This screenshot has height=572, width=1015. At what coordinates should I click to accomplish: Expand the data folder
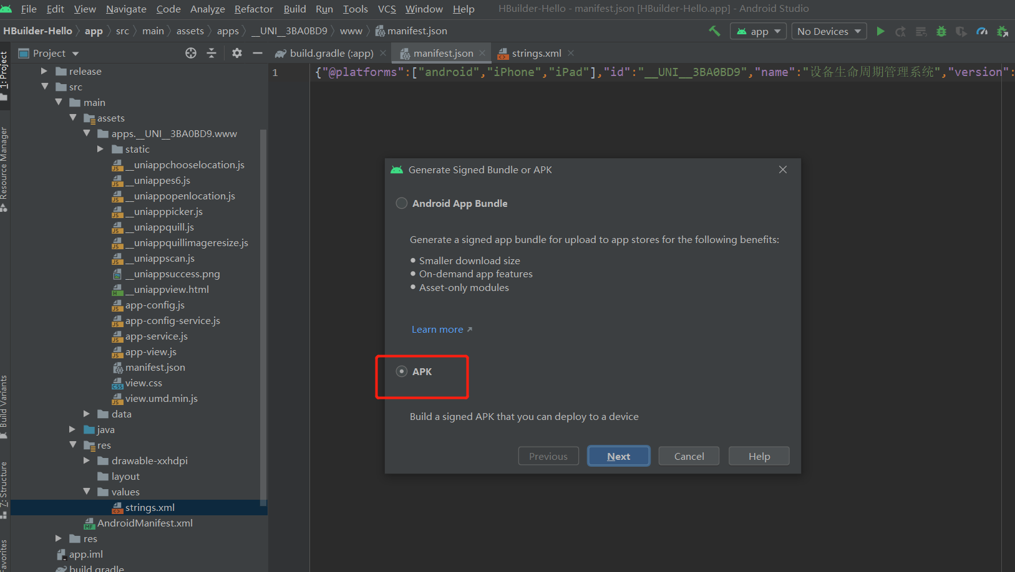point(87,414)
